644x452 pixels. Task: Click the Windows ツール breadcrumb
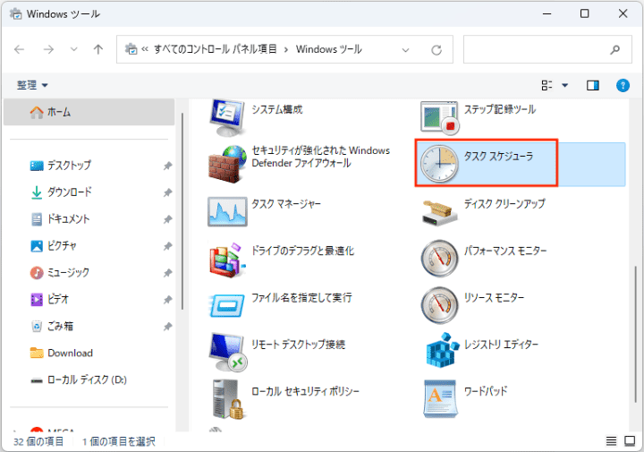328,49
